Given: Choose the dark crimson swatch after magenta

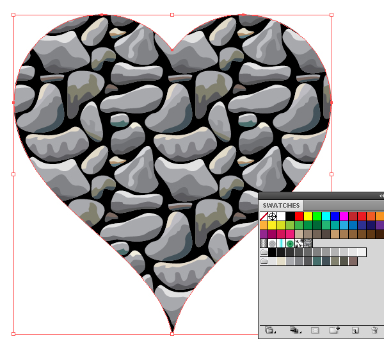Looking at the screenshot, I should pyautogui.click(x=353, y=217).
